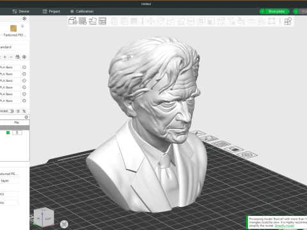Select the Cut tool
The image size is (307, 230).
click(191, 21)
